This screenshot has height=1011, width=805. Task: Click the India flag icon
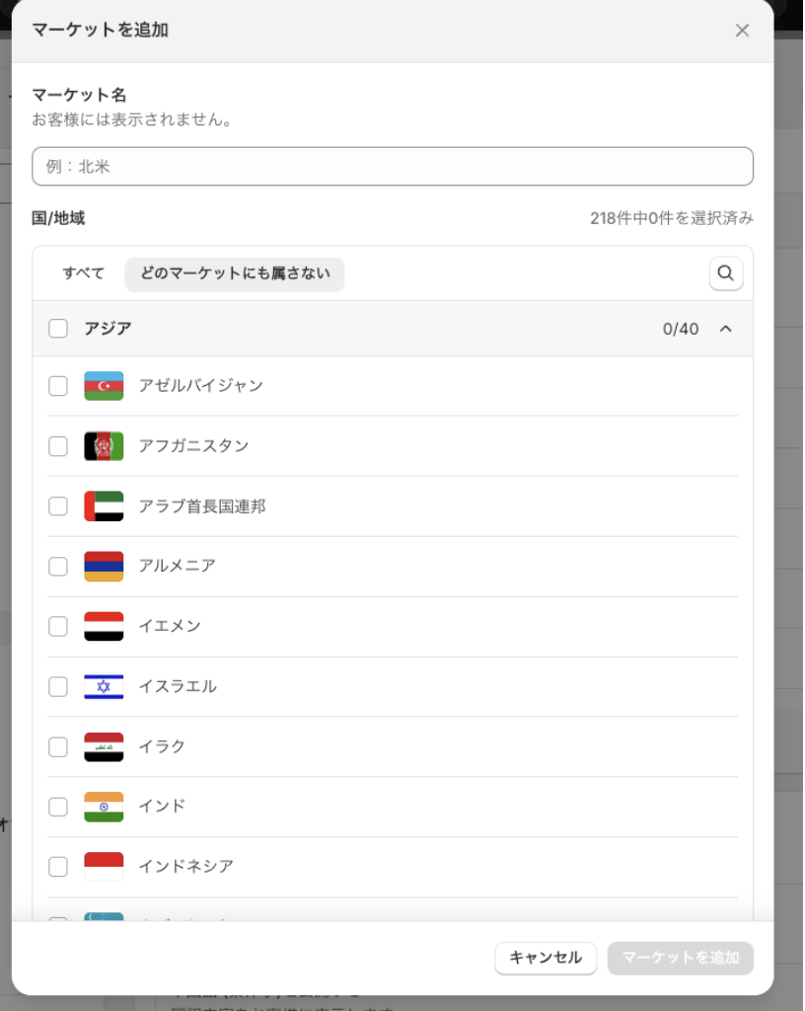click(x=104, y=807)
